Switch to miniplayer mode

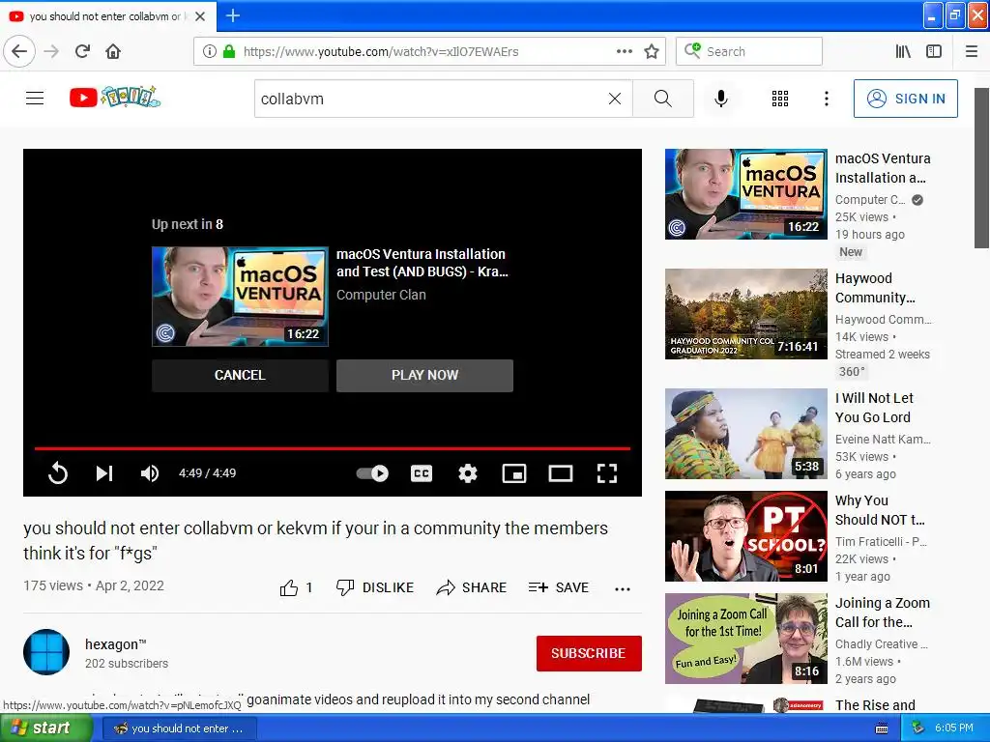click(x=514, y=473)
